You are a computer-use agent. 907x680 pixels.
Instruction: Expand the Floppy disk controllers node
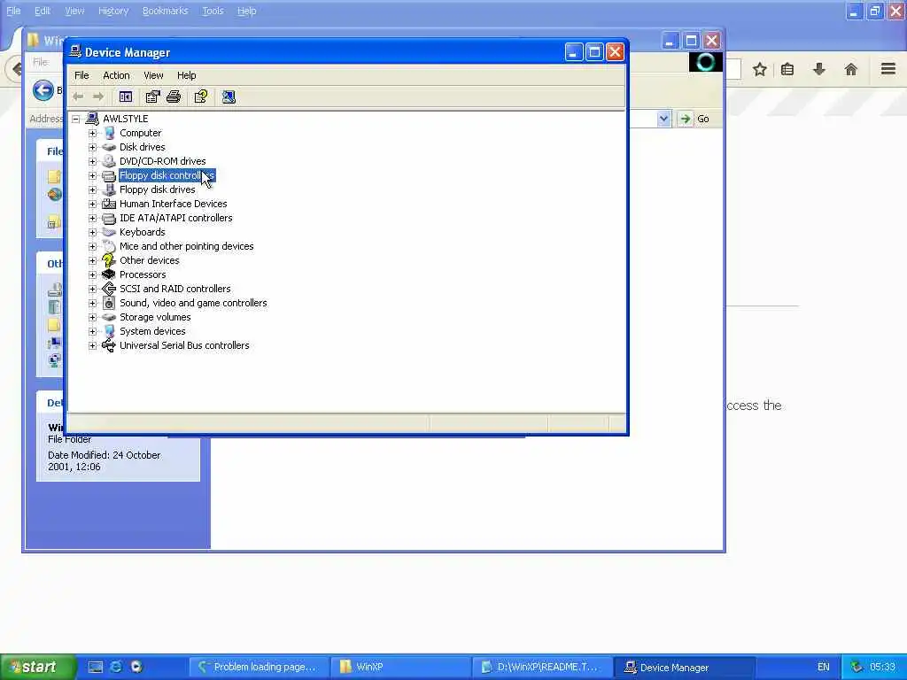[x=92, y=176]
